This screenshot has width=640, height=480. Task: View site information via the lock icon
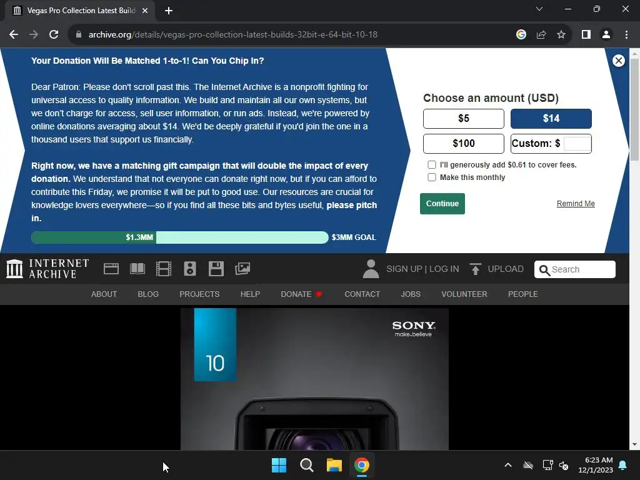(79, 35)
